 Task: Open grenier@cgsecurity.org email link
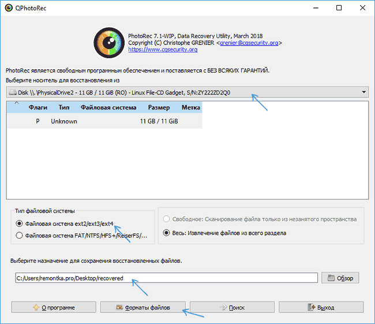[249, 43]
